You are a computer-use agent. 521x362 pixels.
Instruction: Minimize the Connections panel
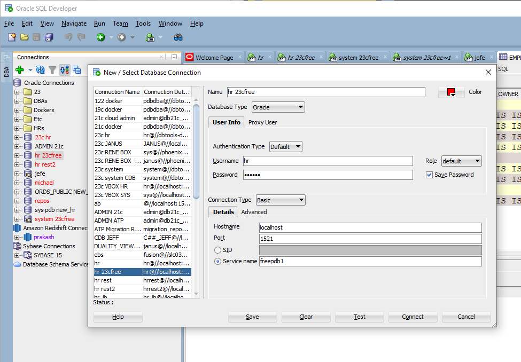[174, 57]
